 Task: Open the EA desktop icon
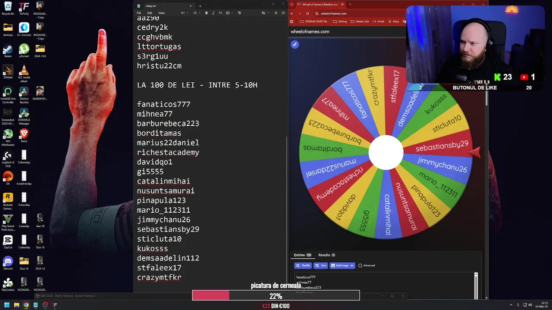tap(8, 178)
